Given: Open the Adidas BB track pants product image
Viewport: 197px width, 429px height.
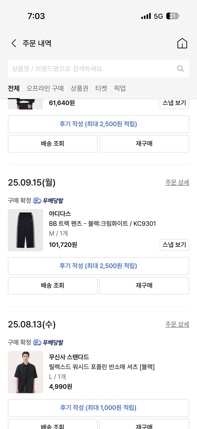Looking at the screenshot, I should click(25, 230).
